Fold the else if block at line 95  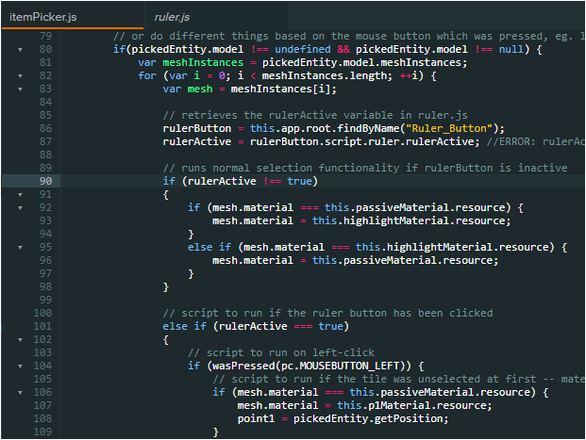[x=20, y=247]
